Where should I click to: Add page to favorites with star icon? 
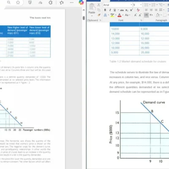[18, 3]
